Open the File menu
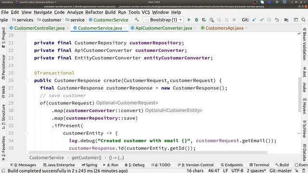This screenshot has width=308, height=173. pos(5,12)
